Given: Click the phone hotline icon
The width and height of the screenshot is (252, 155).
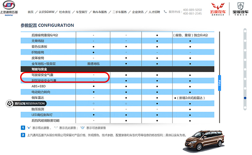Looking at the screenshot, I should pyautogui.click(x=165, y=12).
